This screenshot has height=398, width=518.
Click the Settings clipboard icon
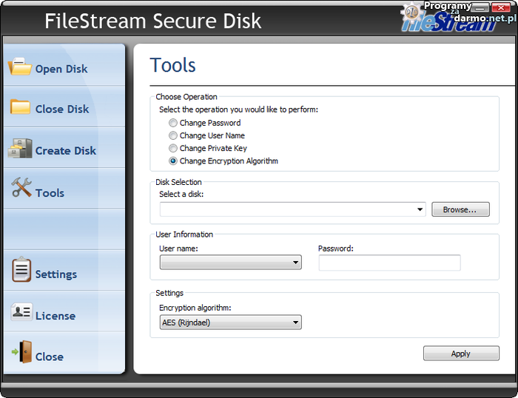pos(21,271)
